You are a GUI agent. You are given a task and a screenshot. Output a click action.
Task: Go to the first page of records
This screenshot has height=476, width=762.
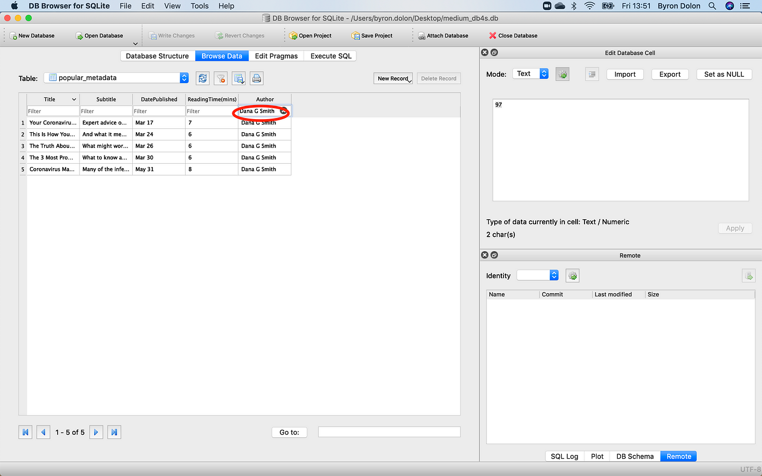pos(25,432)
